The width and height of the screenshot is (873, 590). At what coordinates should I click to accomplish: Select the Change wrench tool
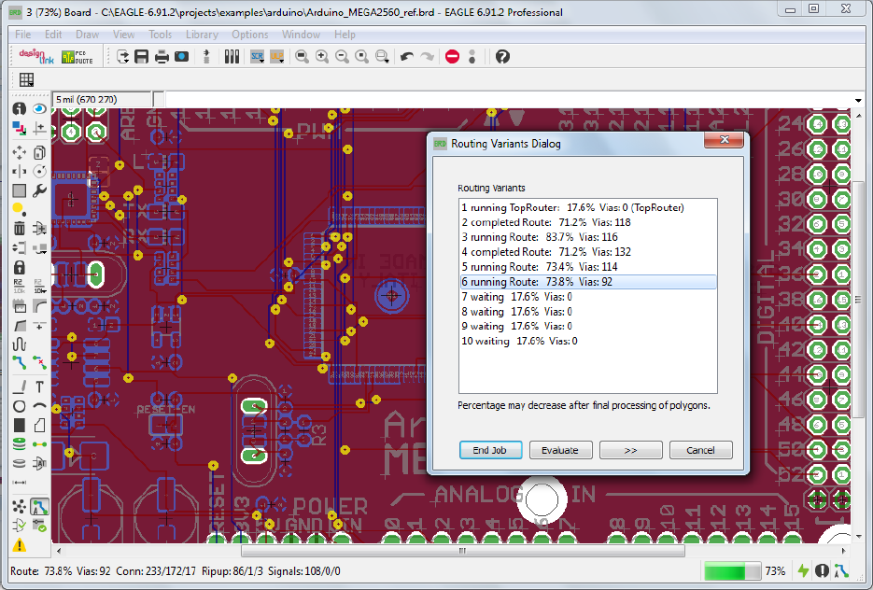[39, 191]
